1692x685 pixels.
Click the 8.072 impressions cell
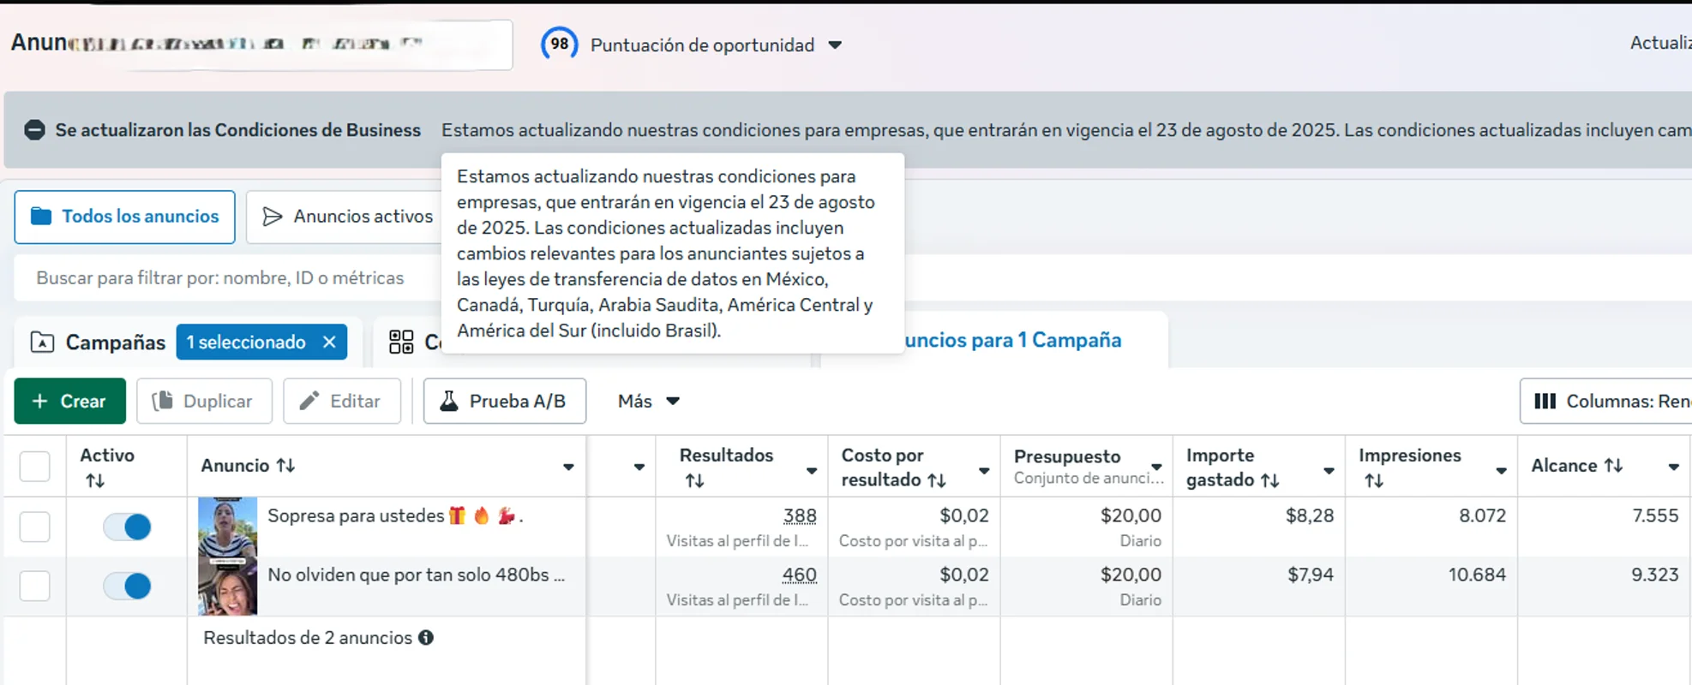coord(1482,515)
